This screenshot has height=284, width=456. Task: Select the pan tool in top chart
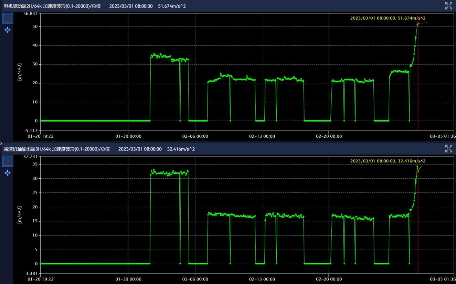point(8,30)
